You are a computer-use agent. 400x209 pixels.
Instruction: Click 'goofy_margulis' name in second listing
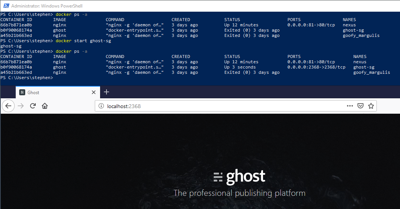click(372, 72)
